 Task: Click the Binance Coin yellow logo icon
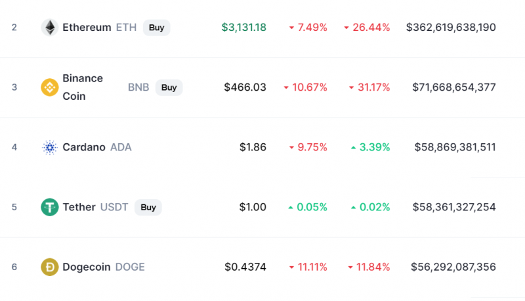[x=50, y=87]
